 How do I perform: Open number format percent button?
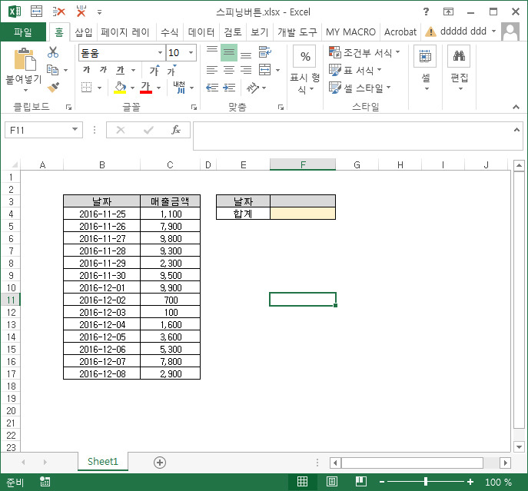point(305,57)
